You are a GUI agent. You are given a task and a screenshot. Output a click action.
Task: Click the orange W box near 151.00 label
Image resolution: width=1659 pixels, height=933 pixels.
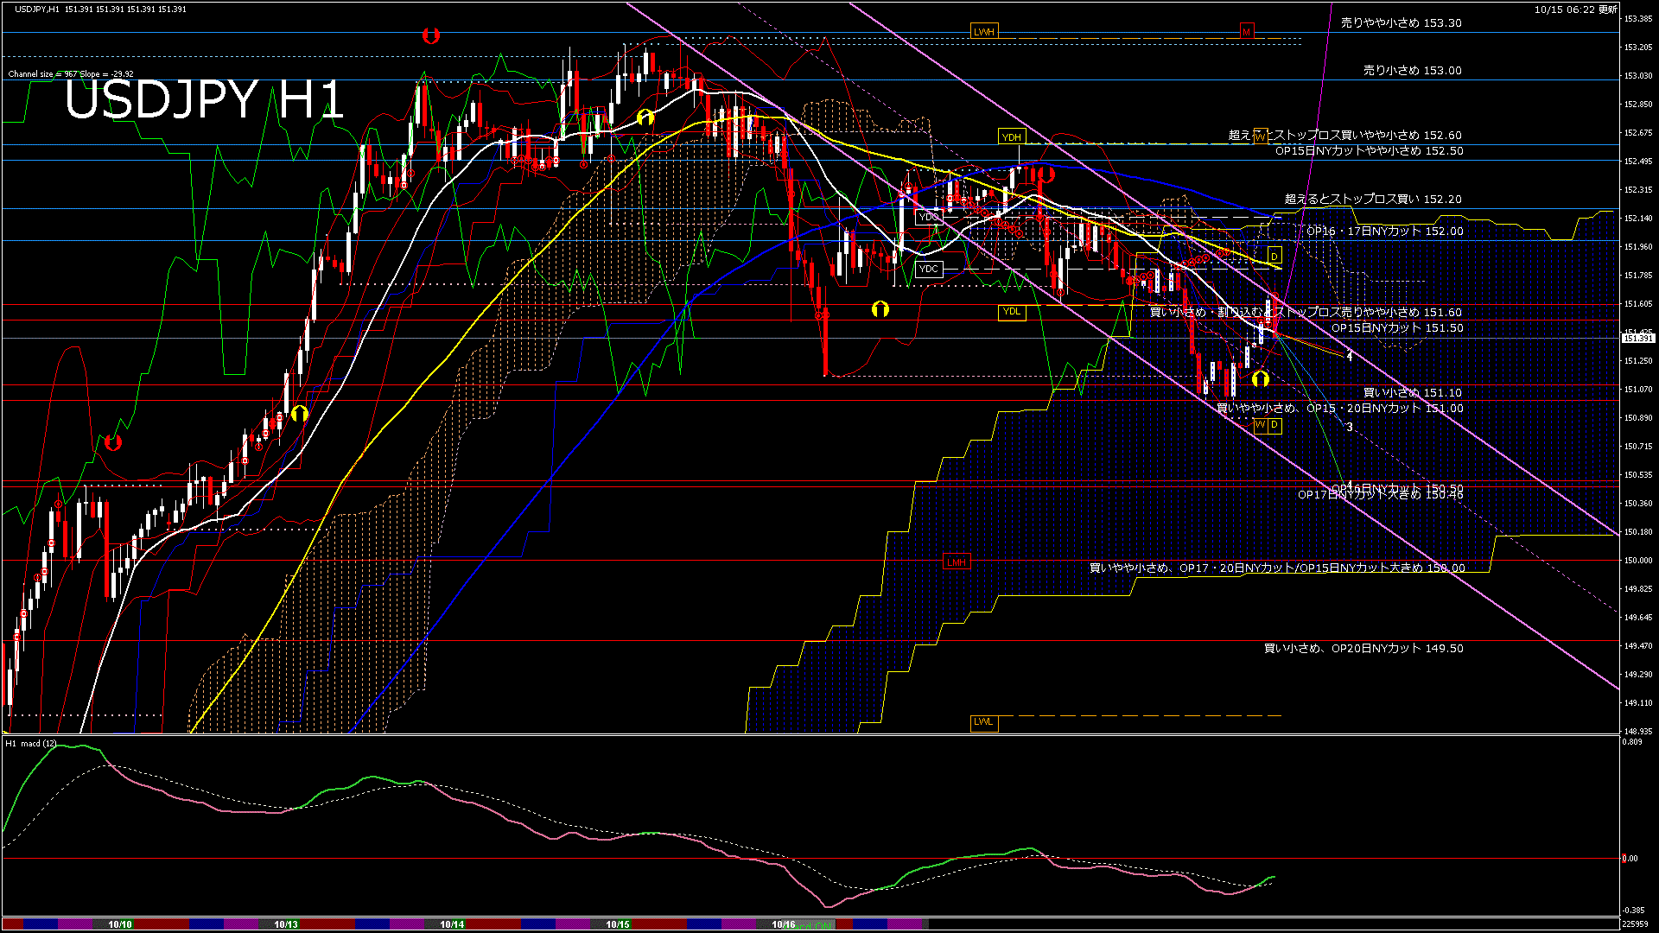click(x=1260, y=425)
